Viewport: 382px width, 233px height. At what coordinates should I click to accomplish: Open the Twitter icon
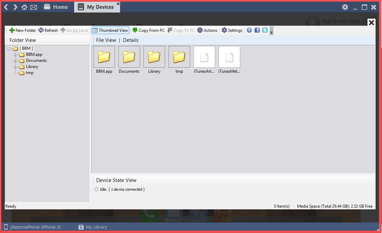click(265, 30)
